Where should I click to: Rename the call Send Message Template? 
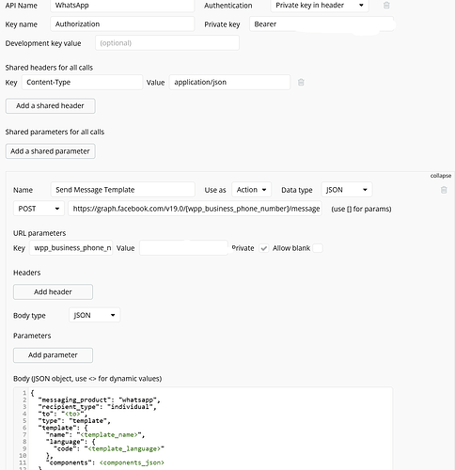[x=123, y=190]
